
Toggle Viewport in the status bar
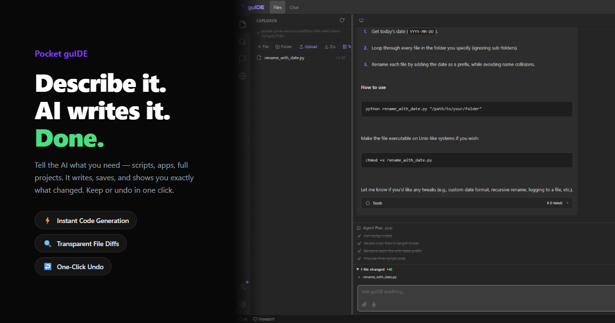264,319
